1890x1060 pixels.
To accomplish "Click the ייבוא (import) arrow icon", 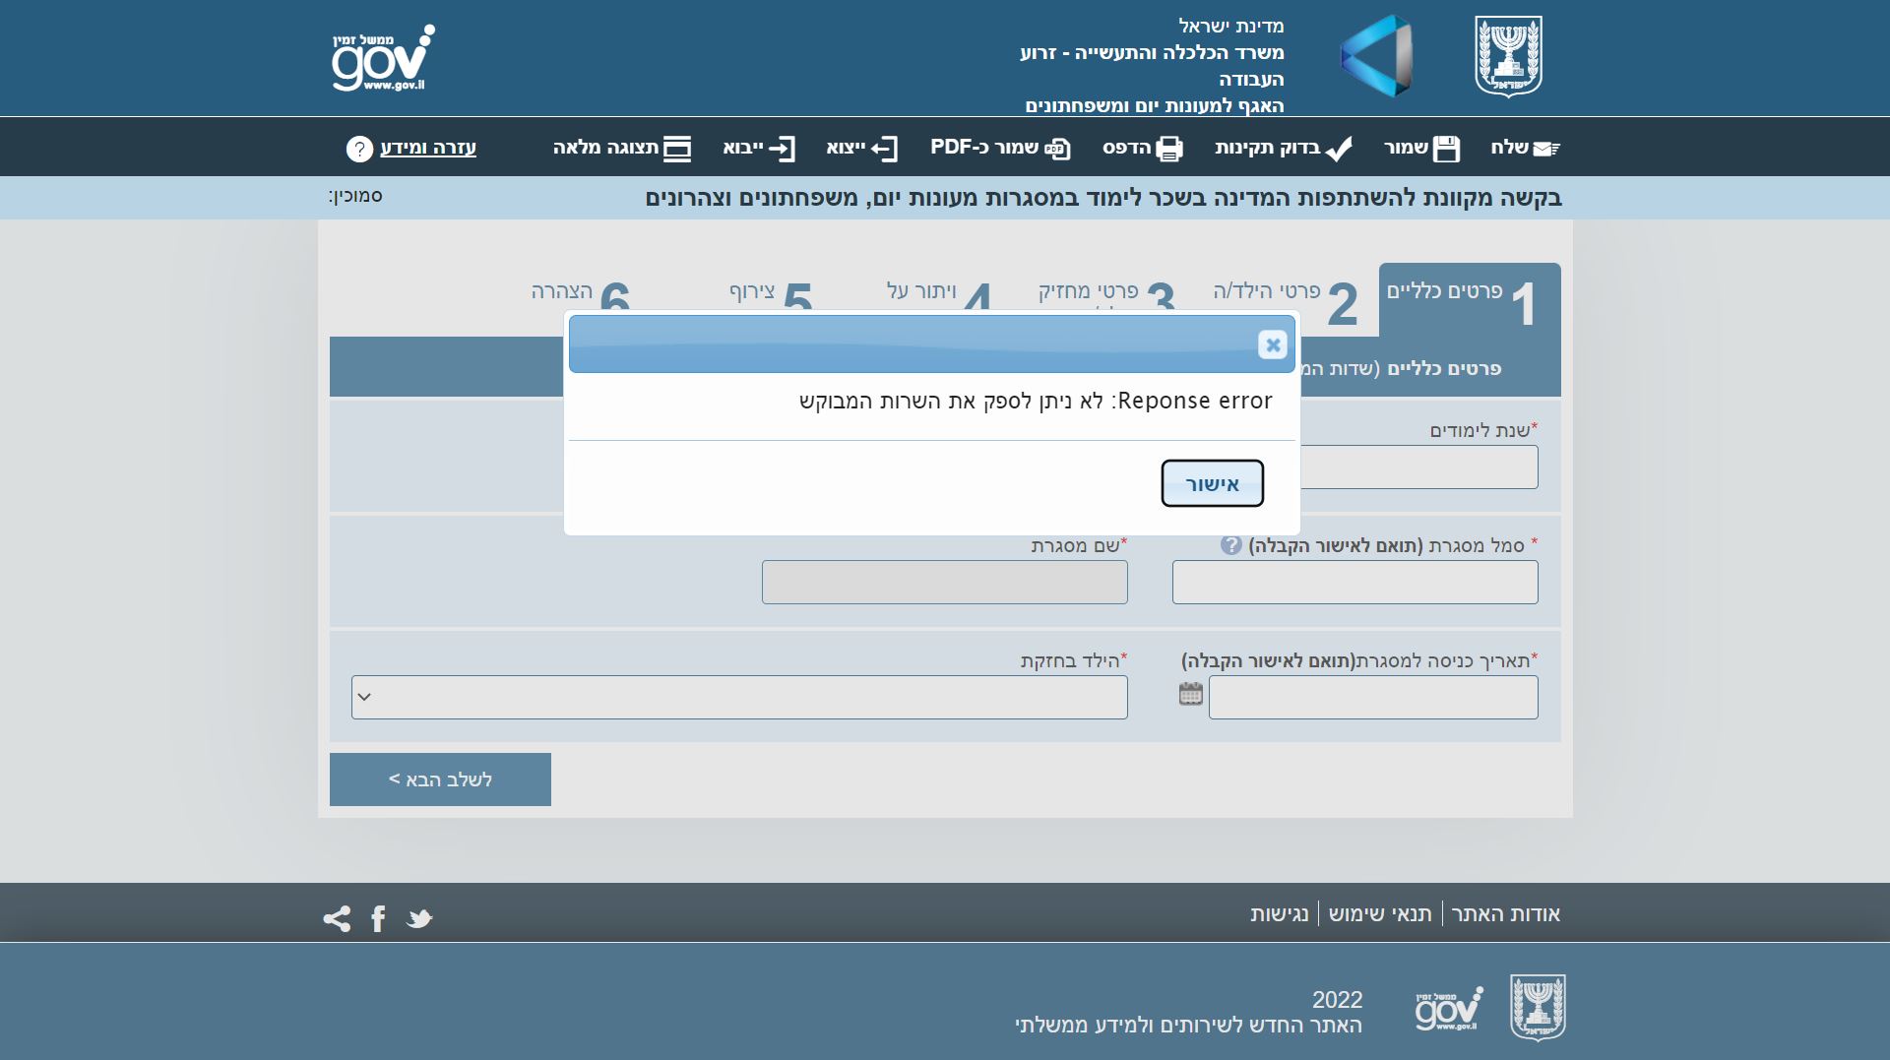I will click(x=782, y=149).
